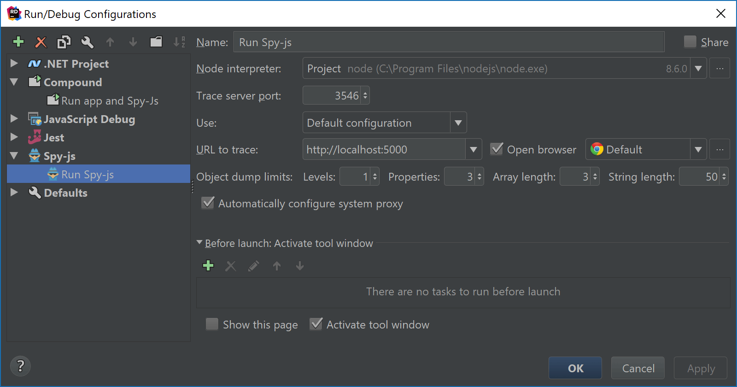Sort configurations alphabetically
Image resolution: width=737 pixels, height=387 pixels.
(x=179, y=42)
